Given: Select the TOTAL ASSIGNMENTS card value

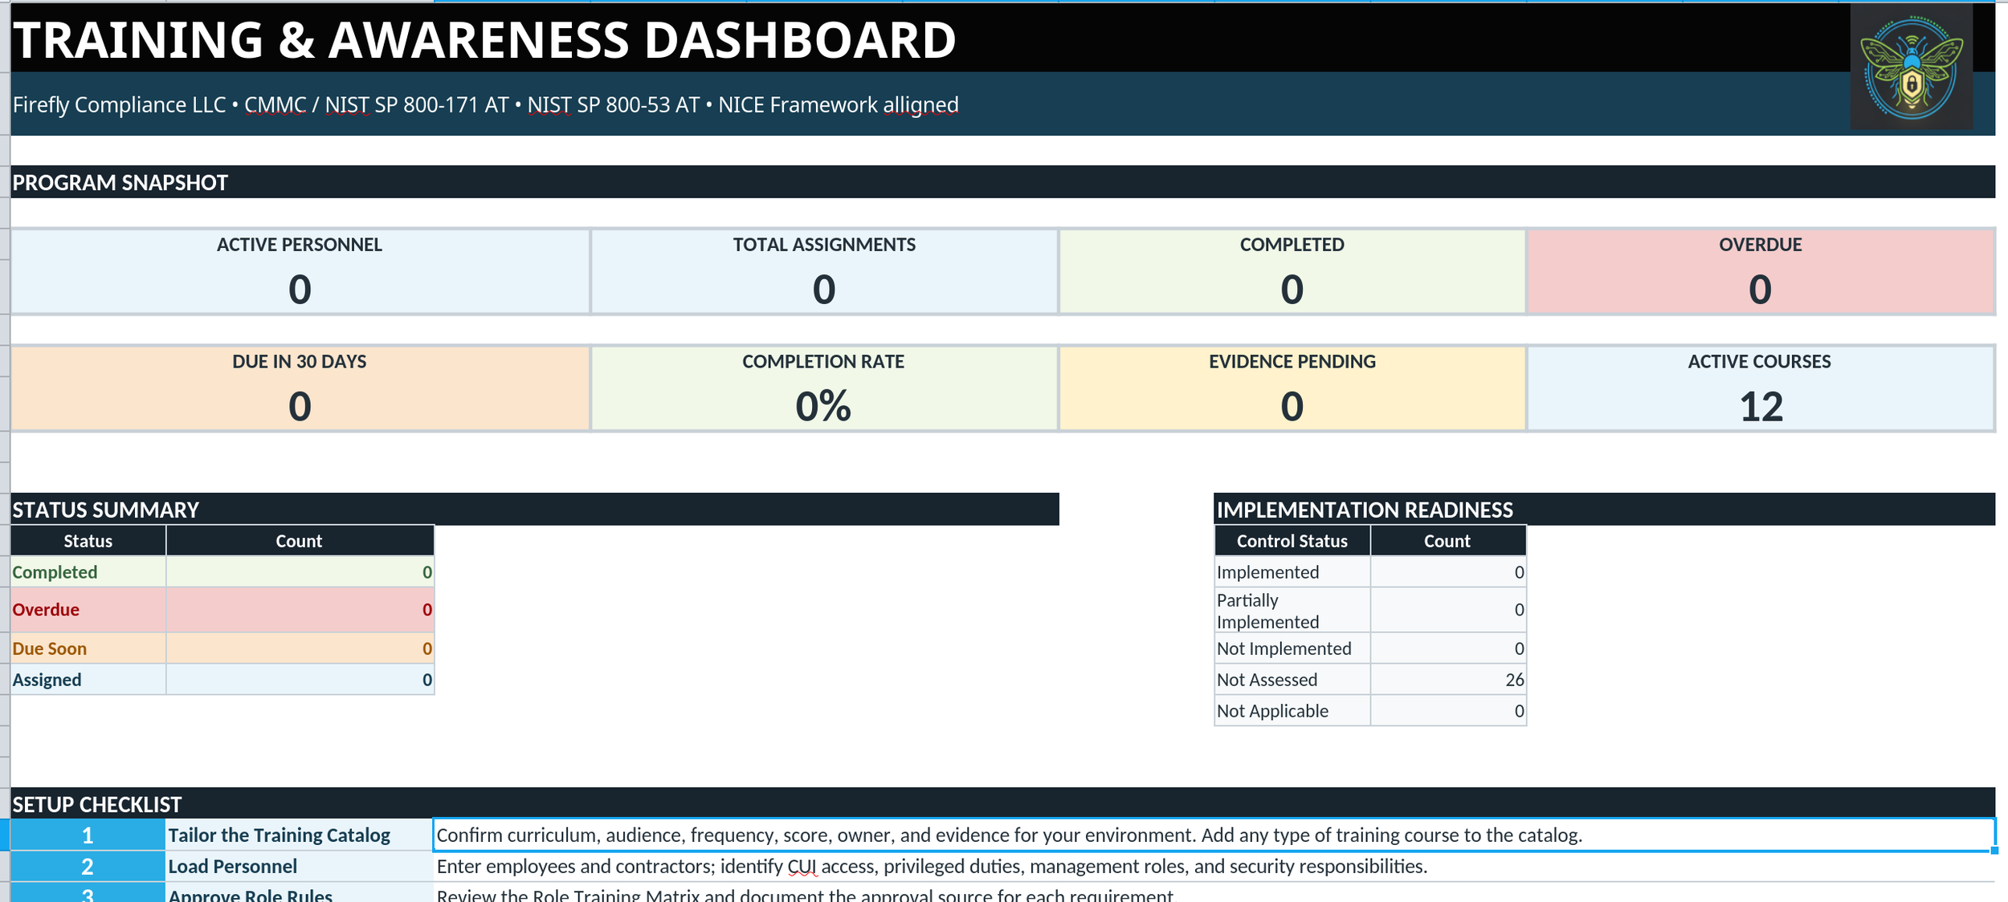Looking at the screenshot, I should click(x=824, y=289).
